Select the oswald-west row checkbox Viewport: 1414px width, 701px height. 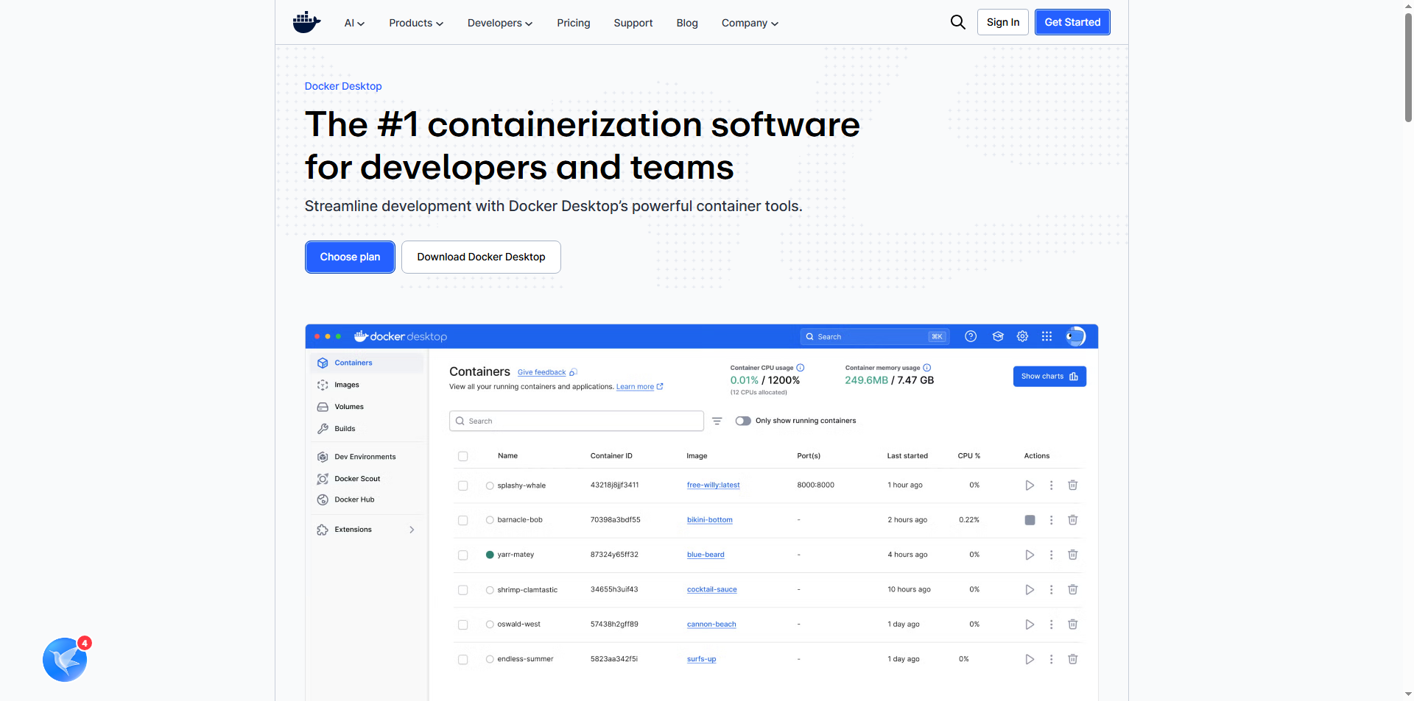point(463,625)
